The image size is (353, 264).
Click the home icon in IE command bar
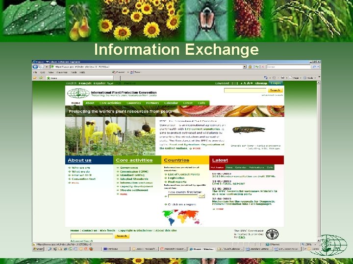266,78
